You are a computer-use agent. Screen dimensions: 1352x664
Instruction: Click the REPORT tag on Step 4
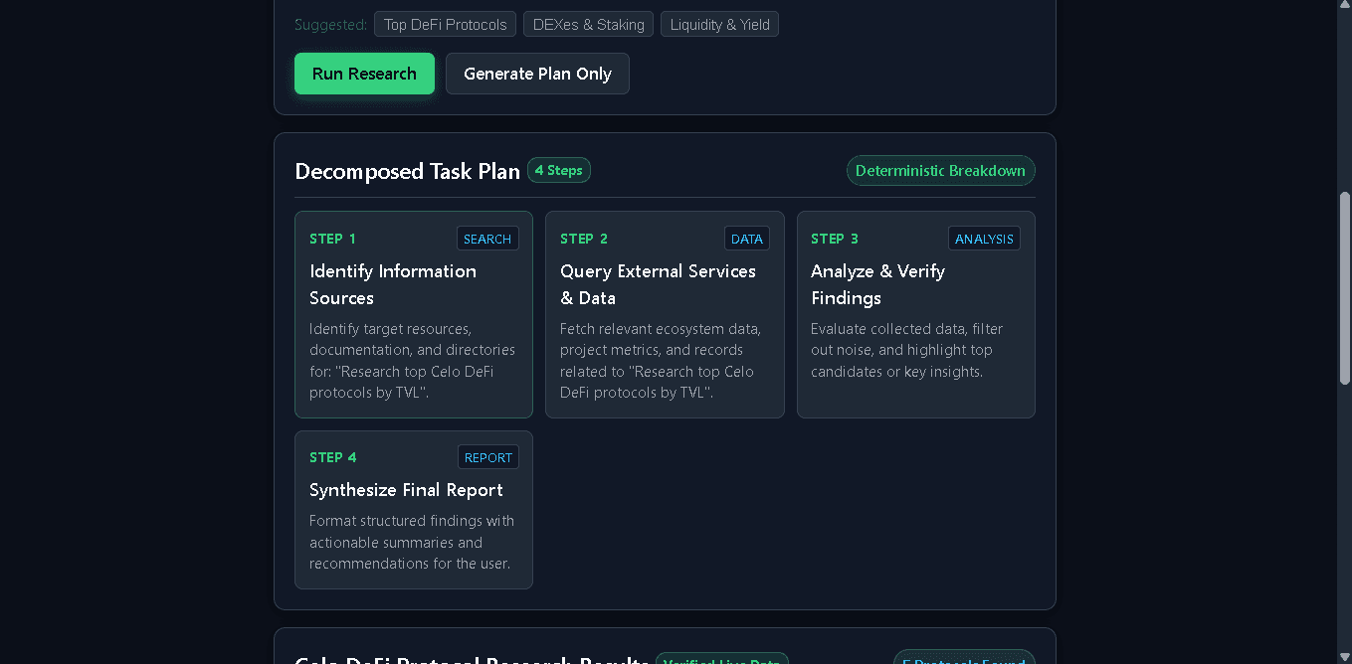tap(488, 457)
